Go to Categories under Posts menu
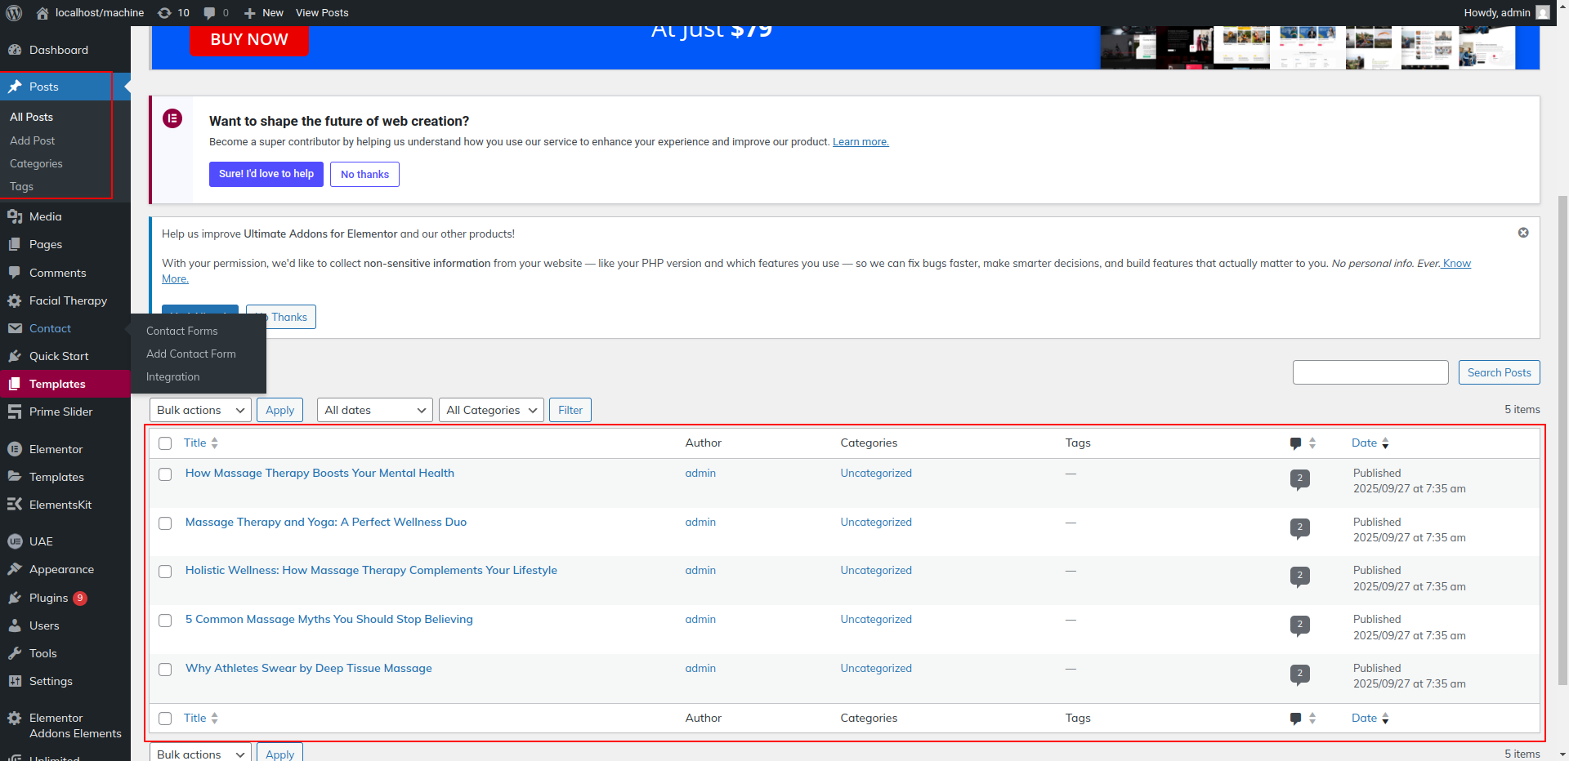Viewport: 1569px width, 761px height. click(x=36, y=163)
